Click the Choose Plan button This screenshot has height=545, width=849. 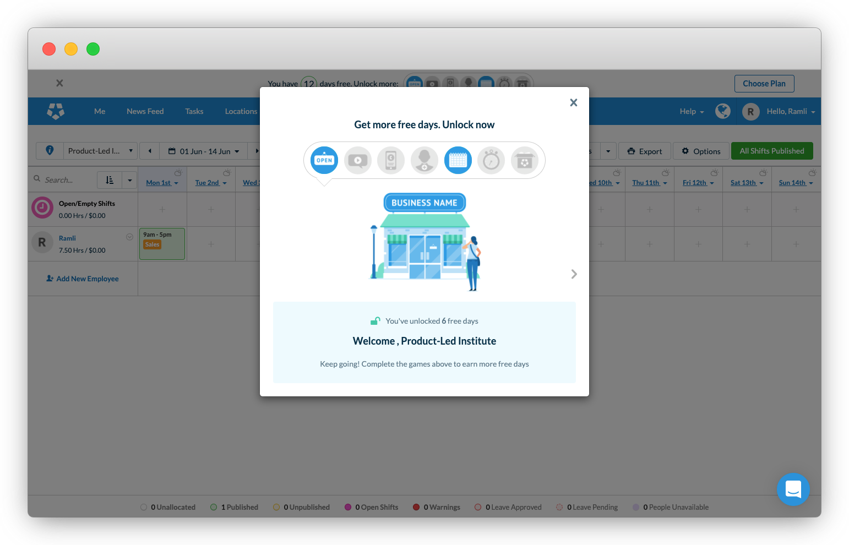[x=764, y=84]
